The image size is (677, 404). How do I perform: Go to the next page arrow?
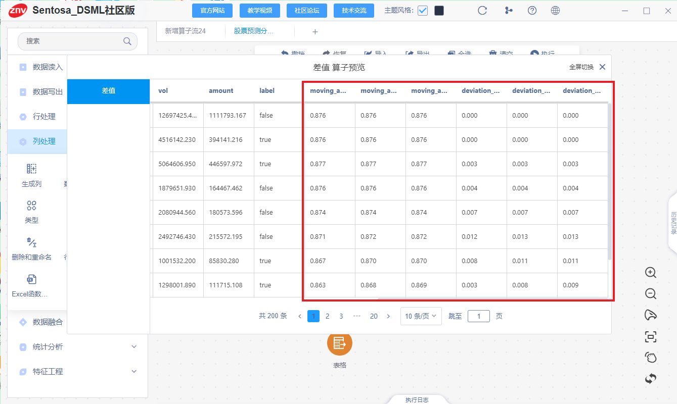click(x=388, y=316)
